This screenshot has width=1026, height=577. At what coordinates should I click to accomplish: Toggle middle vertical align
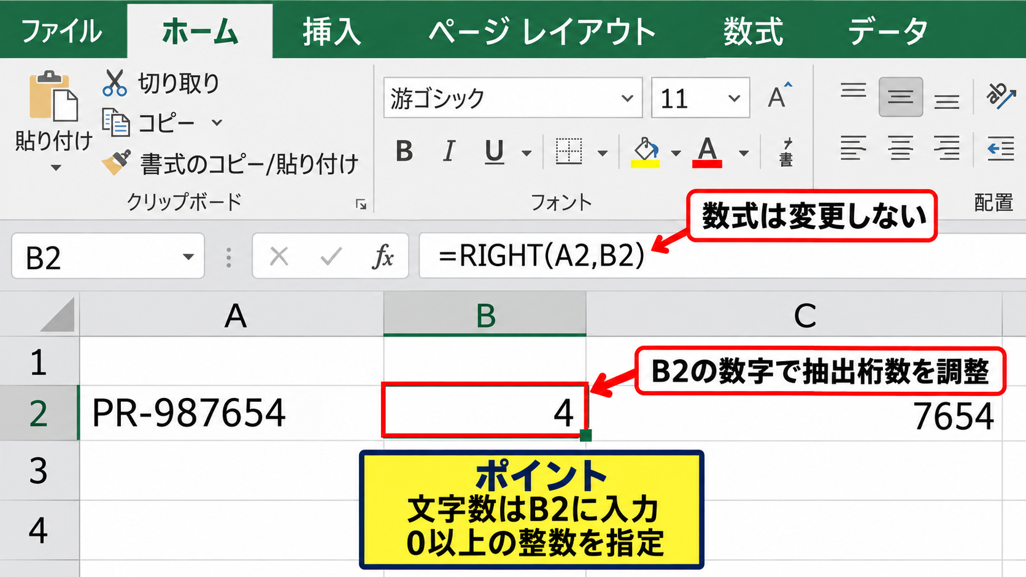[x=900, y=97]
